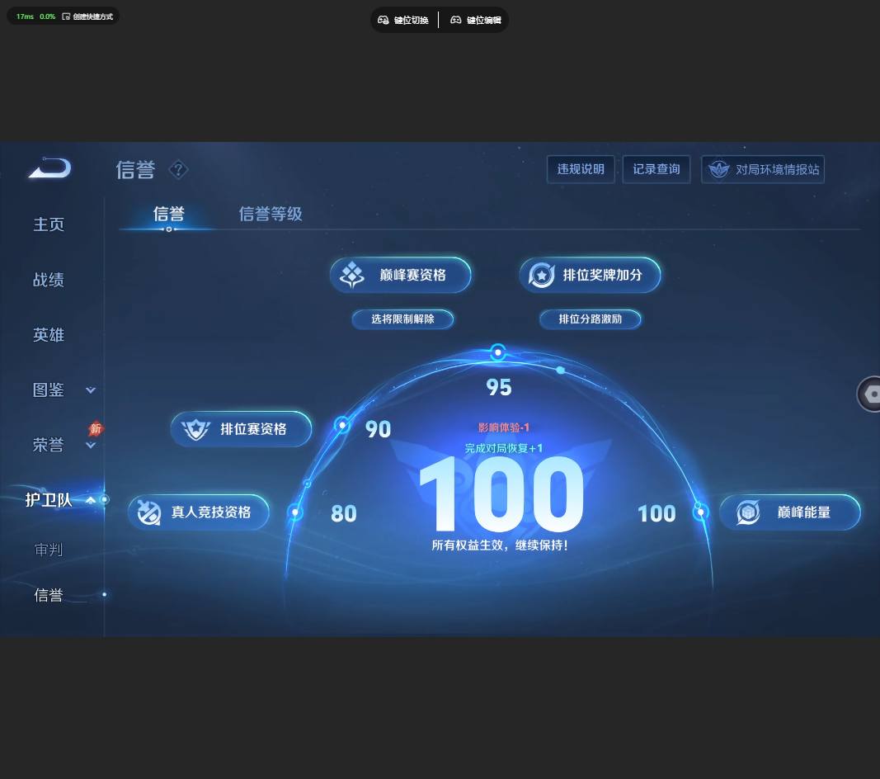This screenshot has height=779, width=880.
Task: Open 主页 in the sidebar
Action: pyautogui.click(x=49, y=224)
